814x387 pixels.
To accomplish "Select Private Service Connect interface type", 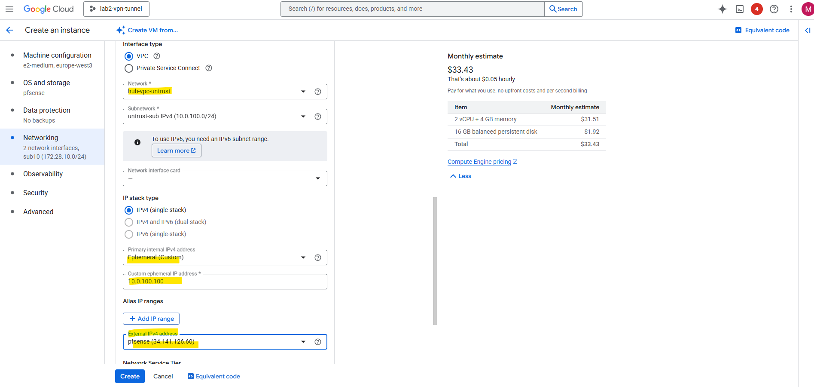I will click(x=129, y=68).
